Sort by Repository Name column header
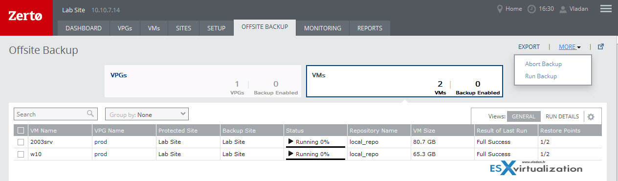Viewport: 618px width, 181px height. point(379,131)
